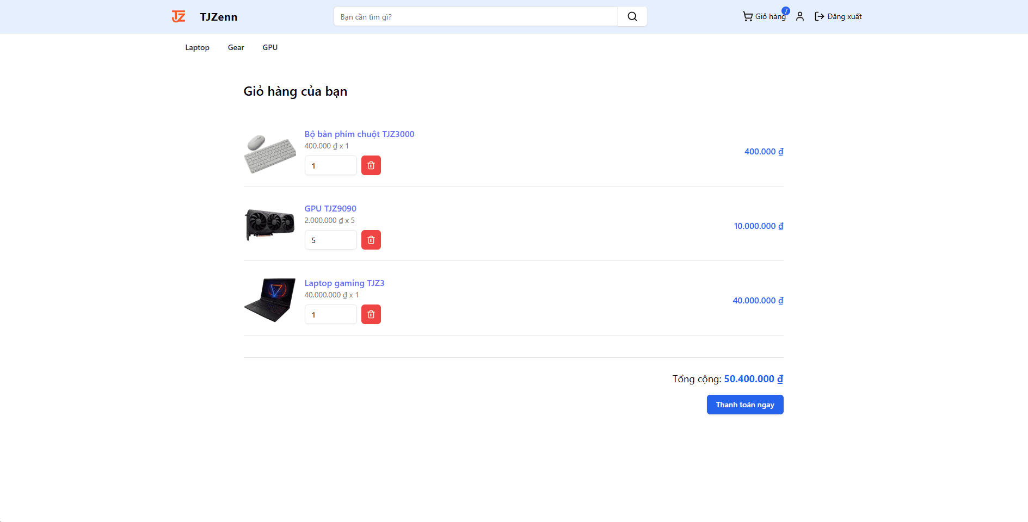Open Laptop gaming TJZ3 product link
Image resolution: width=1028 pixels, height=522 pixels.
coord(344,283)
